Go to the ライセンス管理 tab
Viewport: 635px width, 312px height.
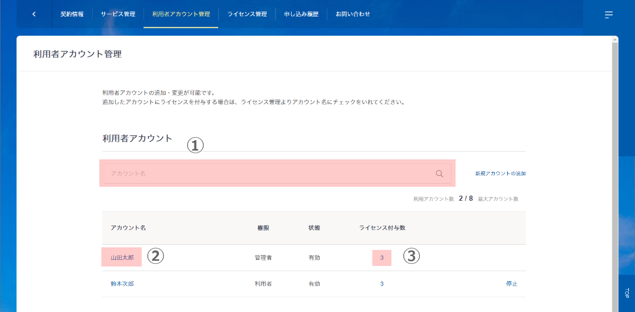point(247,14)
